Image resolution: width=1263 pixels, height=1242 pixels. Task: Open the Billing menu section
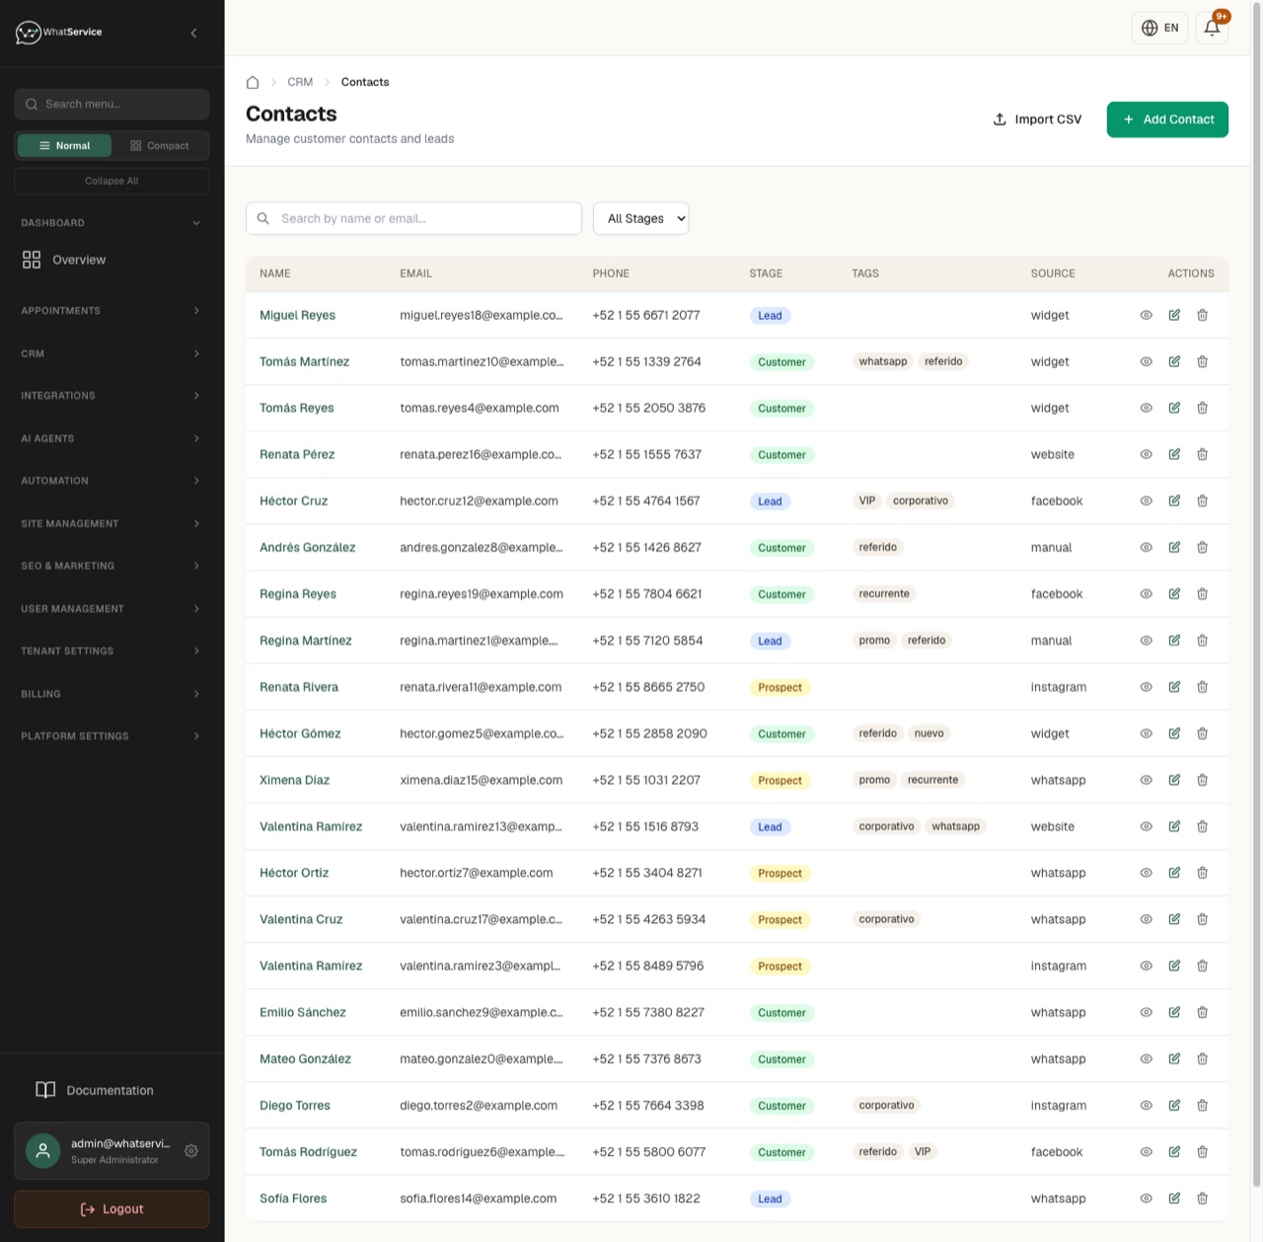click(x=111, y=694)
